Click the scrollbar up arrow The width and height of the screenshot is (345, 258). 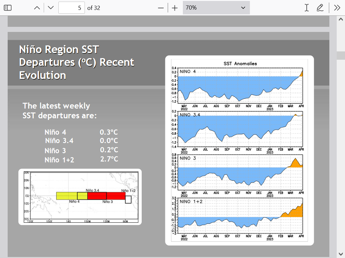coord(341,19)
